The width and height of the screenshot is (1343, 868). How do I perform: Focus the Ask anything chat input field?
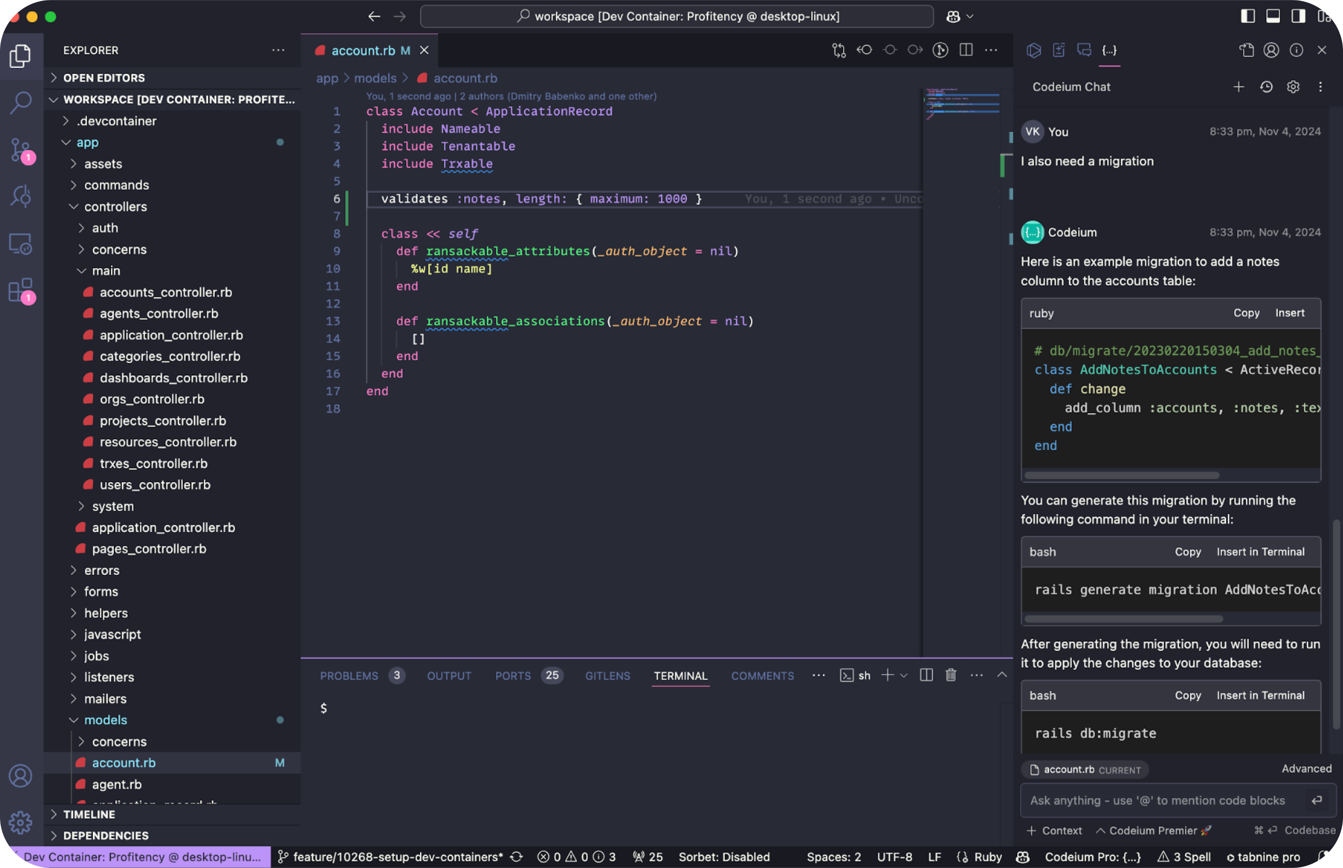(x=1156, y=800)
